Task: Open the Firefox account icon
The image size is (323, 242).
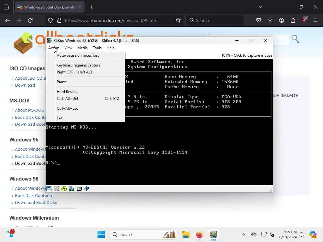Action: (281, 20)
